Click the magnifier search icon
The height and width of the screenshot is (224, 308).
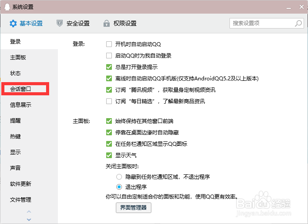(298, 23)
